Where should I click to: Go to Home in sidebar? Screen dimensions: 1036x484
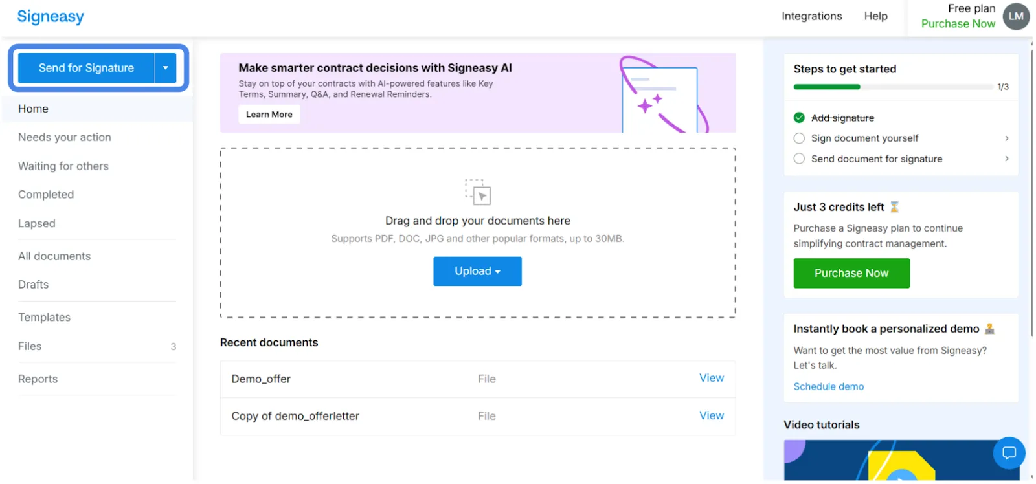point(33,109)
